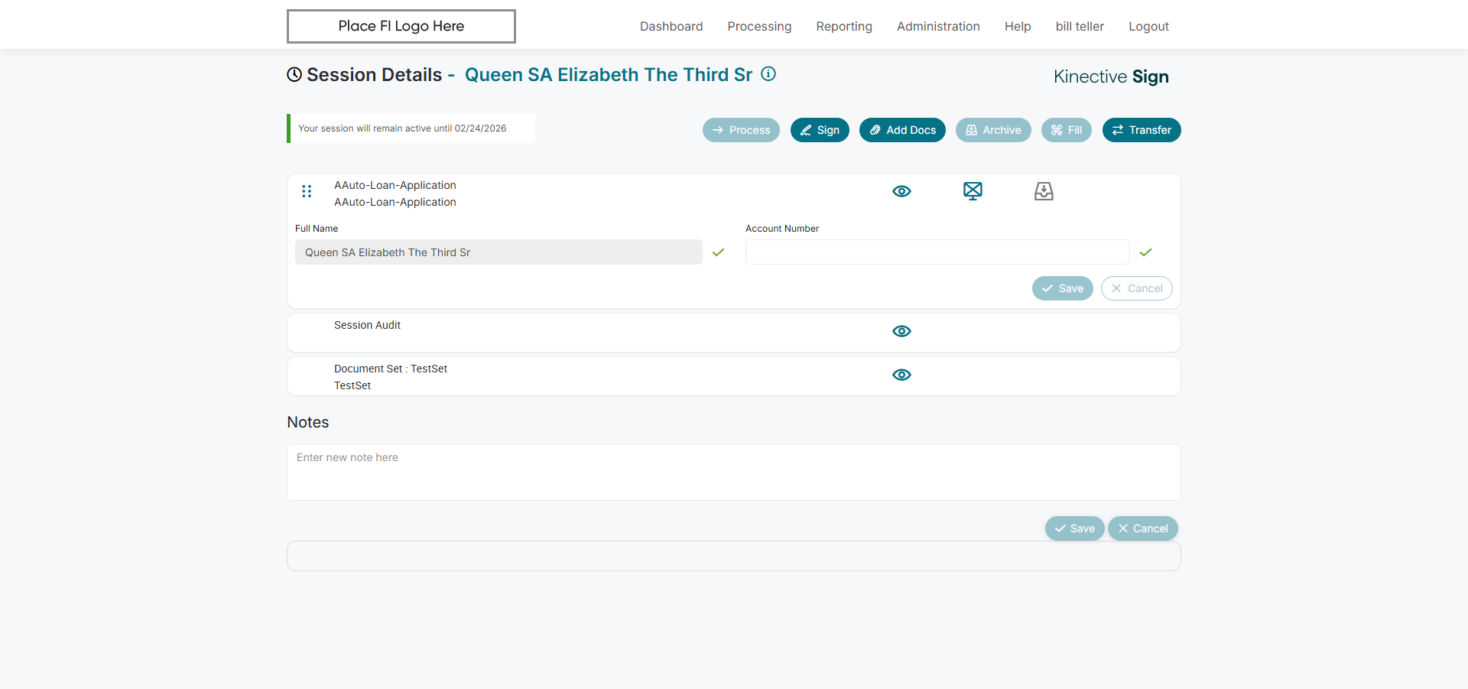Viewport: 1468px width, 689px height.
Task: Click the inbox download icon for AAuto-Loan-Application
Action: tap(1044, 191)
